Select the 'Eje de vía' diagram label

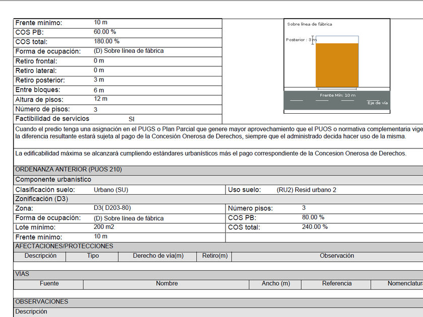[377, 103]
